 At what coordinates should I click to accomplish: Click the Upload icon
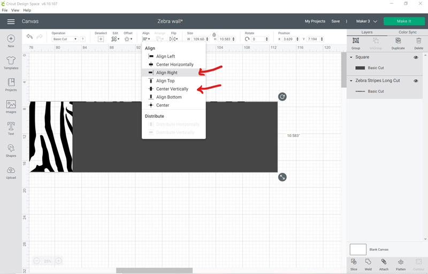point(11,170)
